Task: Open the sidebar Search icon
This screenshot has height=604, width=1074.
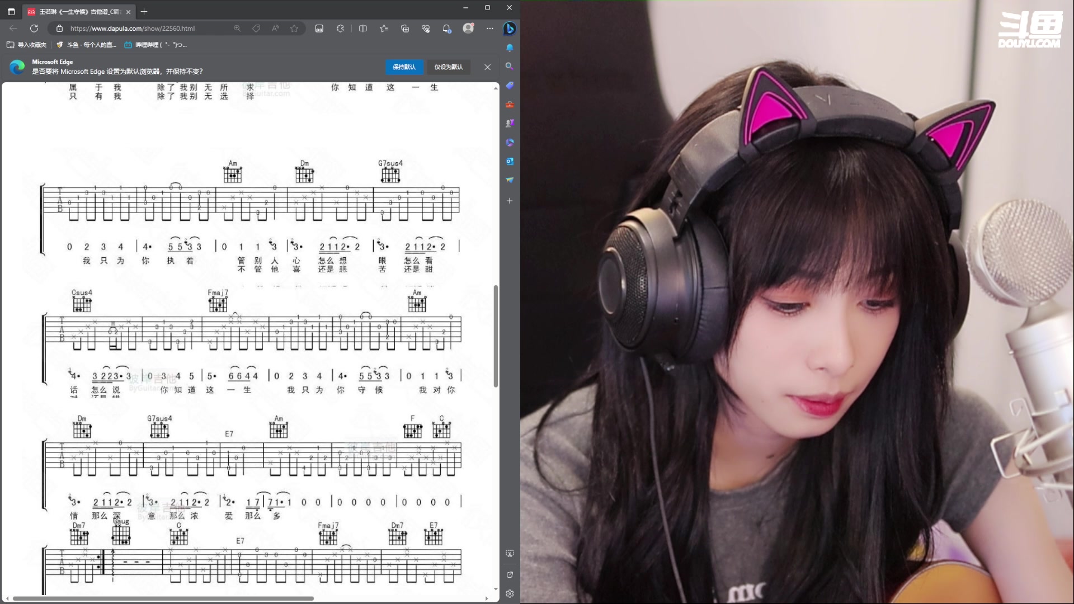Action: (510, 66)
